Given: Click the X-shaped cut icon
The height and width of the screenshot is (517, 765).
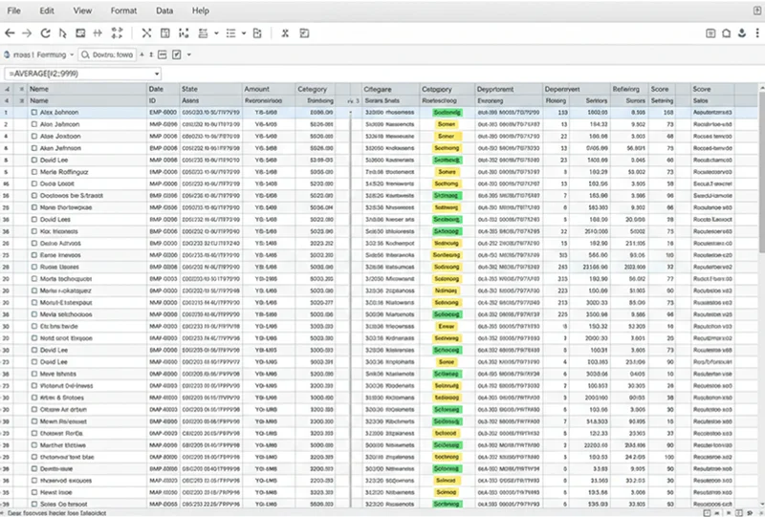Looking at the screenshot, I should 285,33.
